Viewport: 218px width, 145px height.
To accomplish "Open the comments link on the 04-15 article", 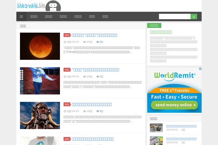I will coord(101,111).
